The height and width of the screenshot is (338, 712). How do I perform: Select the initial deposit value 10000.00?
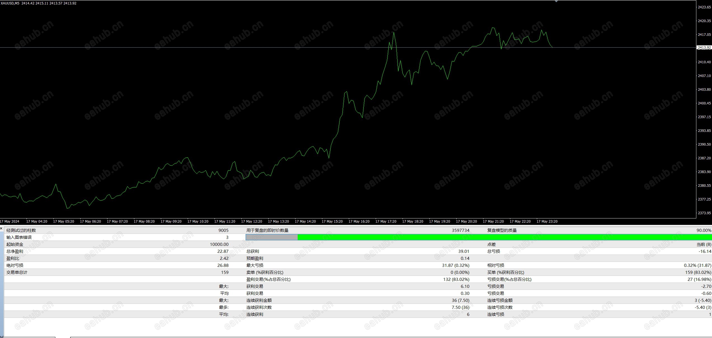coord(219,244)
